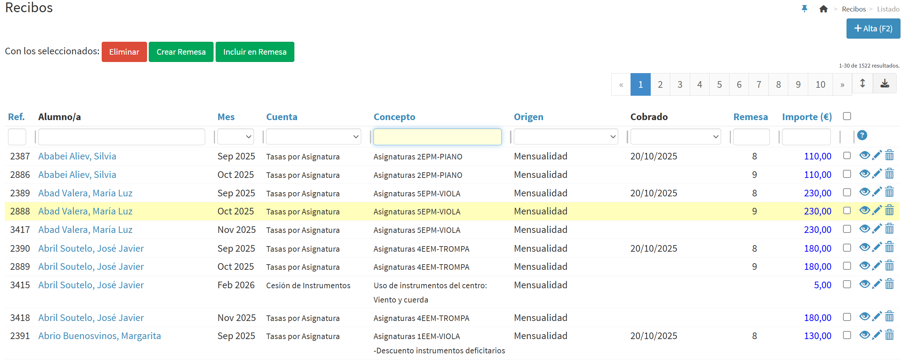904x361 pixels.
Task: Click Recibos breadcrumb link
Action: (854, 9)
